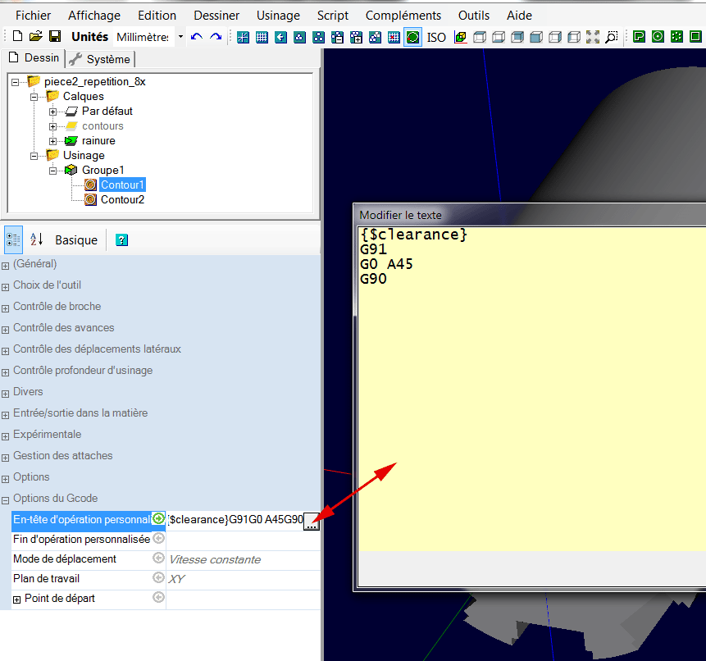Select the contours layer

click(x=102, y=126)
